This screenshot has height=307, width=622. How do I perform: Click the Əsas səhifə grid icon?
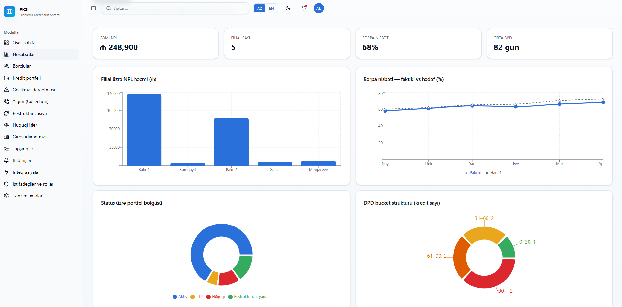pyautogui.click(x=6, y=43)
